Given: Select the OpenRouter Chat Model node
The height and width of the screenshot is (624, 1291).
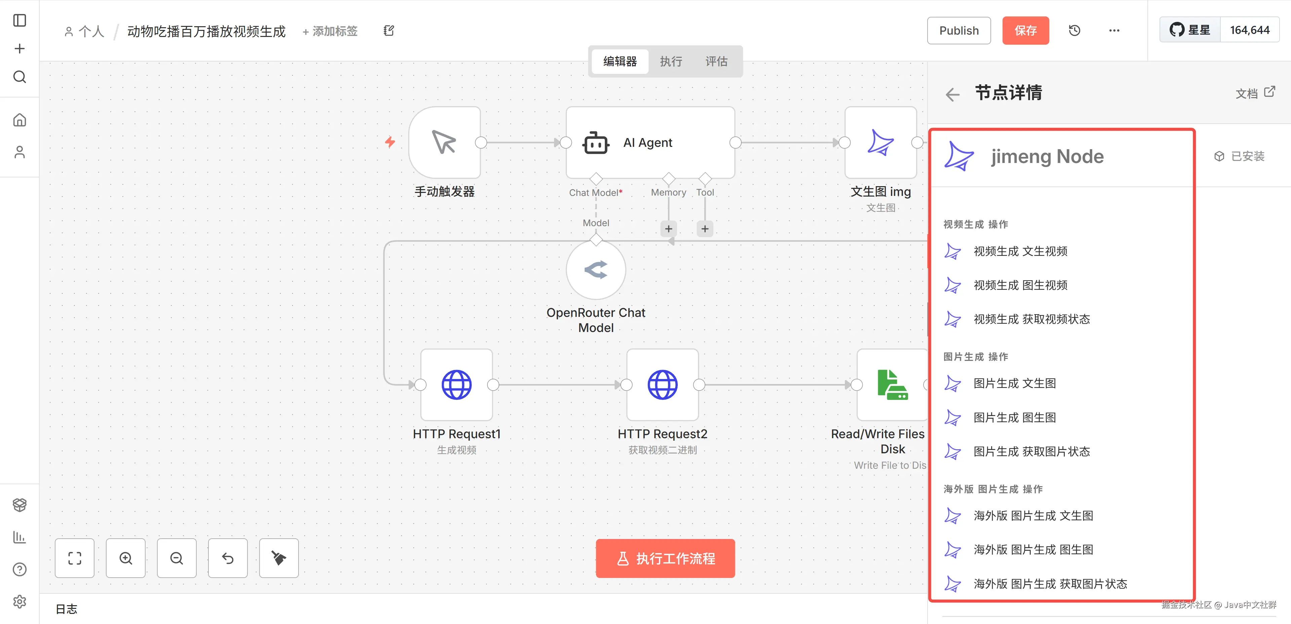Looking at the screenshot, I should pyautogui.click(x=595, y=270).
